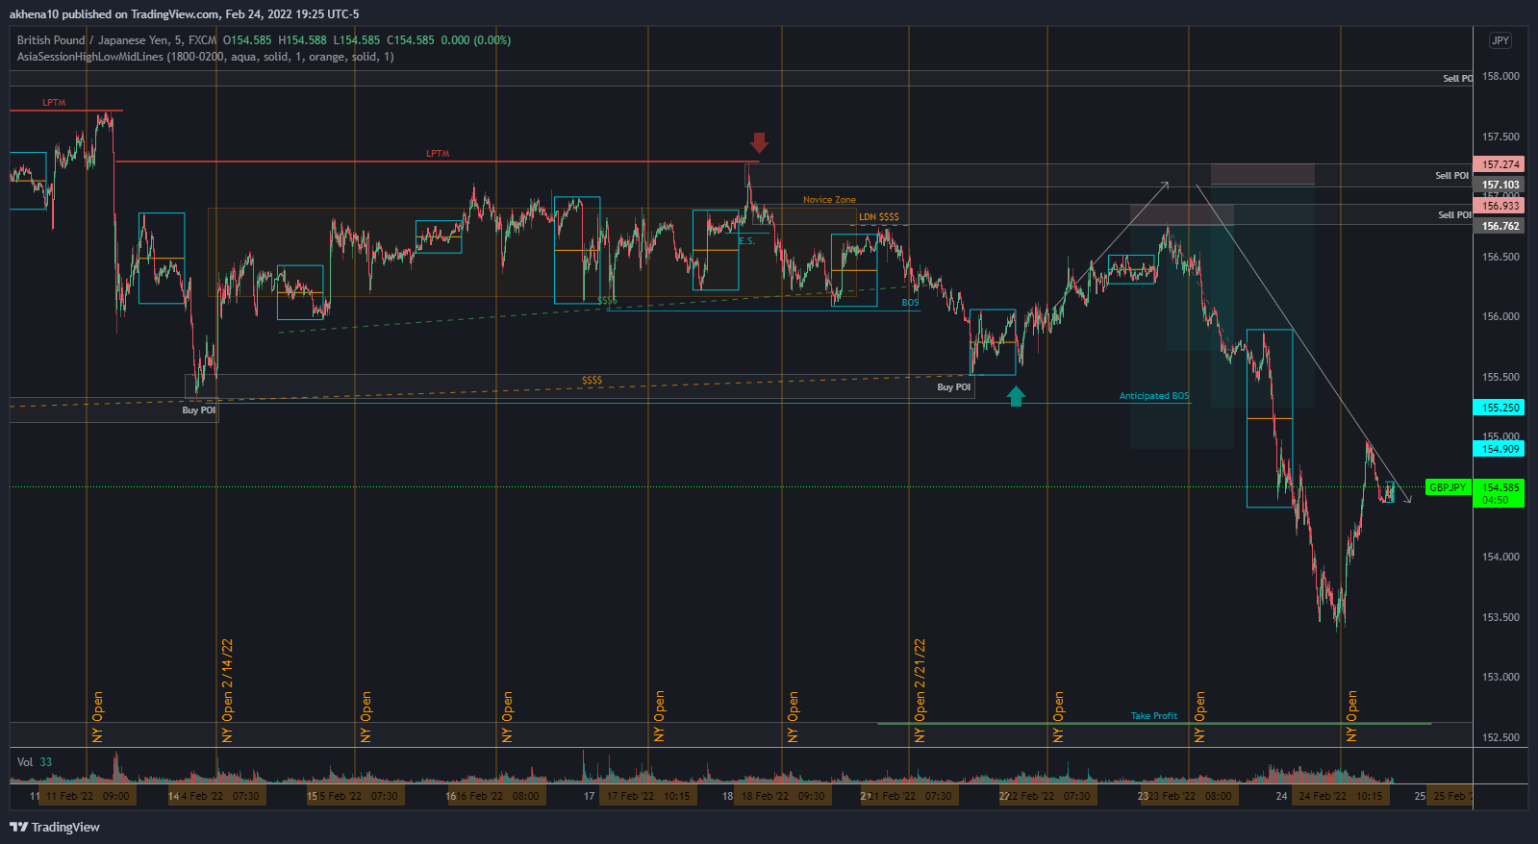Select the cyan 154.909 price label
Screen dimensions: 1538x844
point(1500,449)
